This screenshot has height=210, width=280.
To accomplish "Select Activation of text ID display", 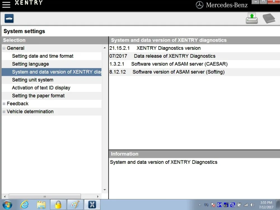I will click(41, 88).
